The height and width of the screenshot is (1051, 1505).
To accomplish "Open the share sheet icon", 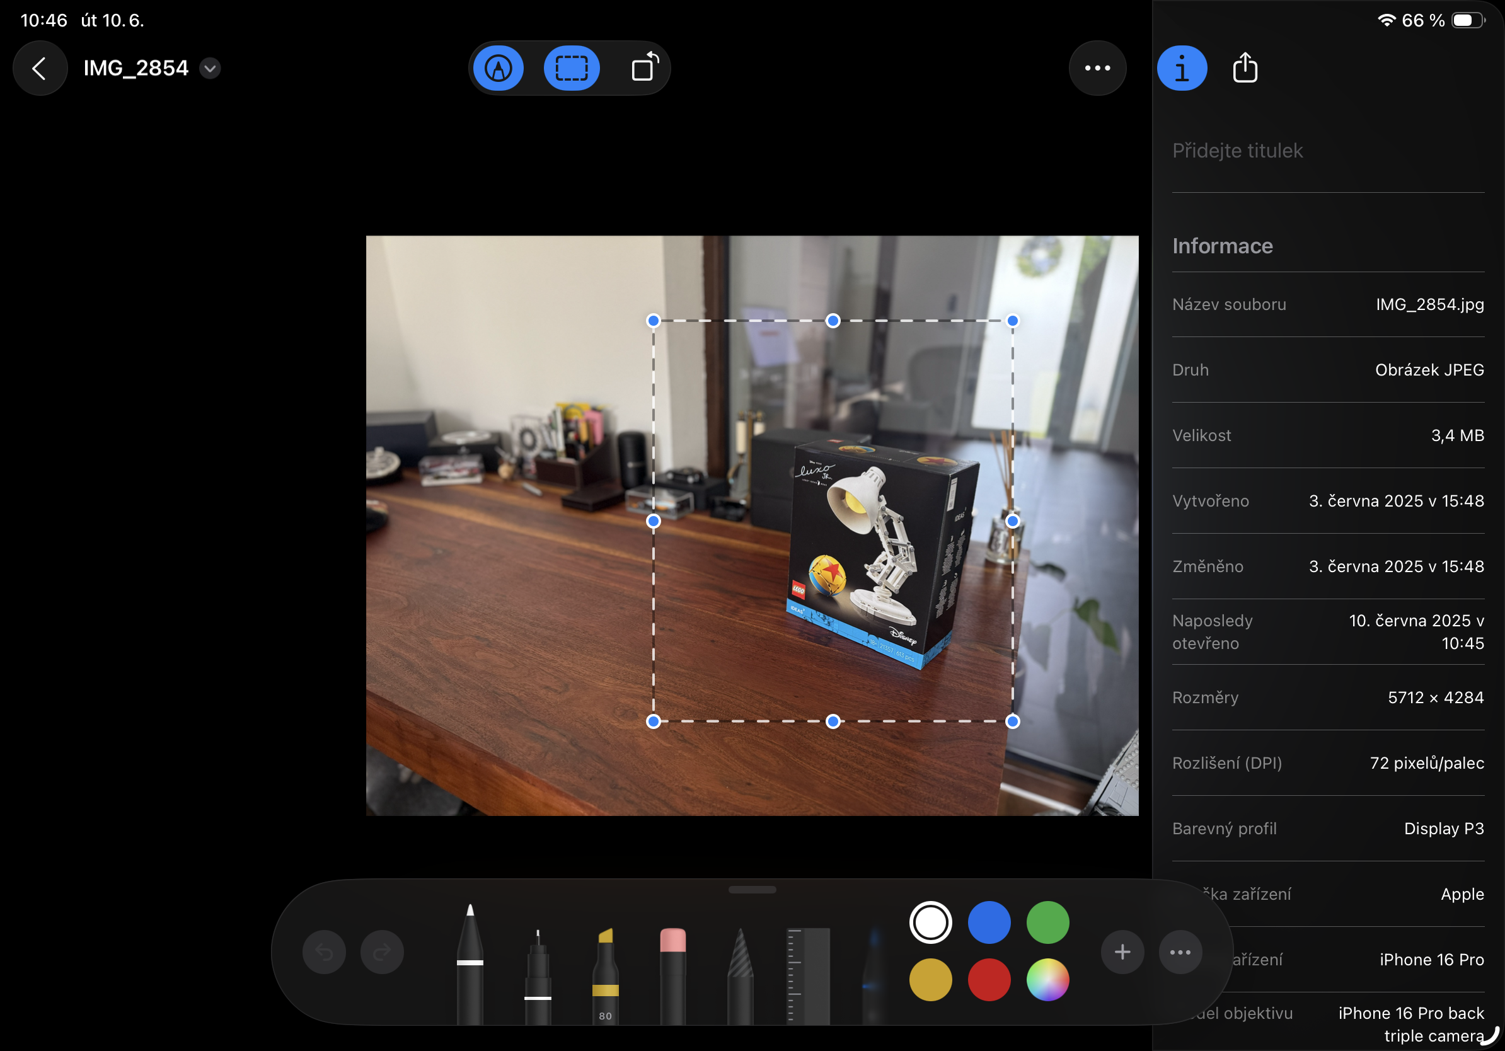I will pos(1245,68).
